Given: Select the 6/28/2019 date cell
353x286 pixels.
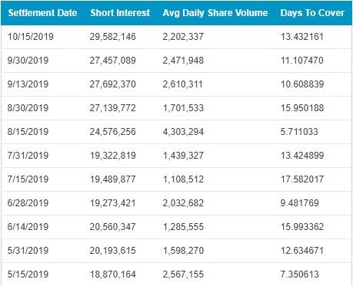Looking at the screenshot, I should [x=28, y=203].
